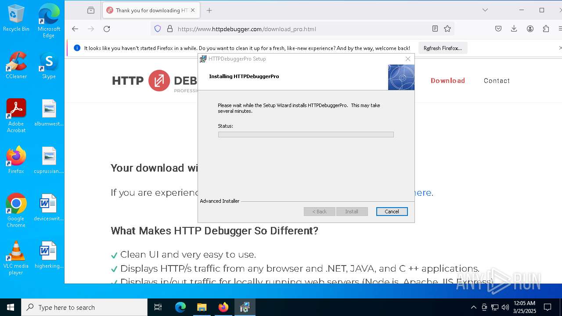The image size is (562, 316).
Task: Open Task View on the taskbar
Action: click(158, 307)
